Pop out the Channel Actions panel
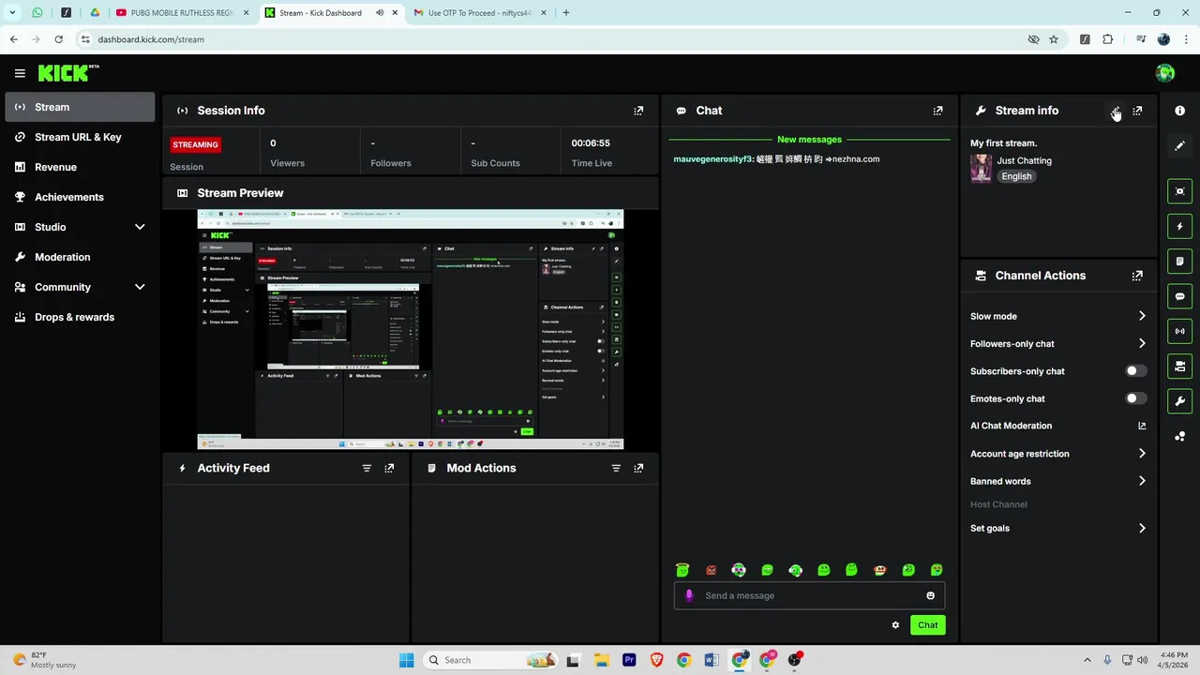The height and width of the screenshot is (675, 1200). (1137, 276)
